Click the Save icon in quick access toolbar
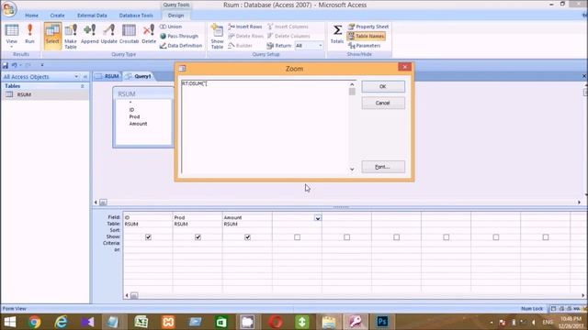This screenshot has width=588, height=330. point(6,65)
